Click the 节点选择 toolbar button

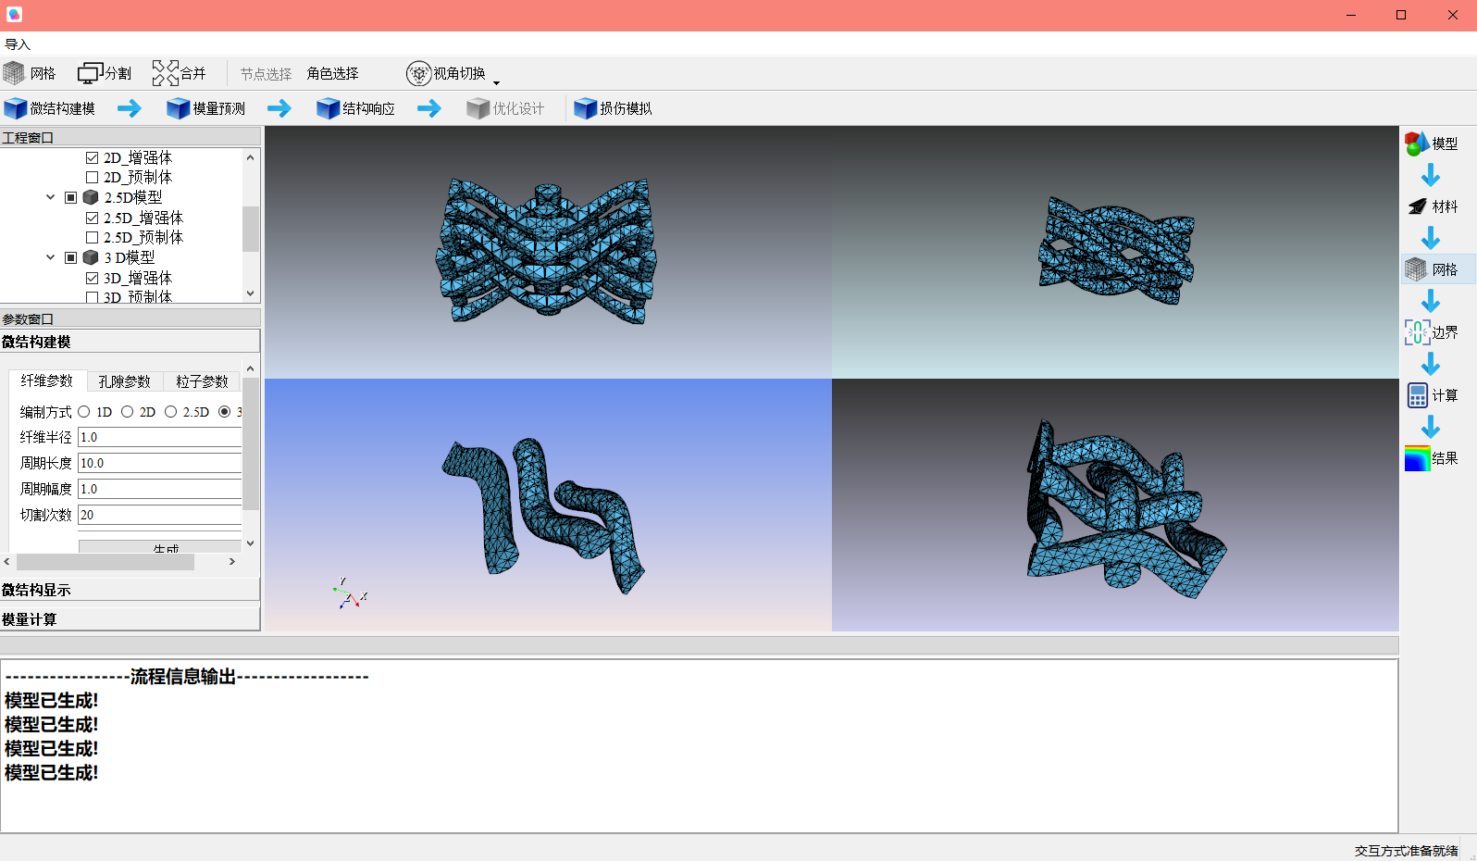click(267, 73)
